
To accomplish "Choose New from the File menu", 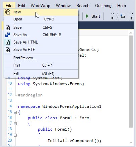I will (41, 12).
